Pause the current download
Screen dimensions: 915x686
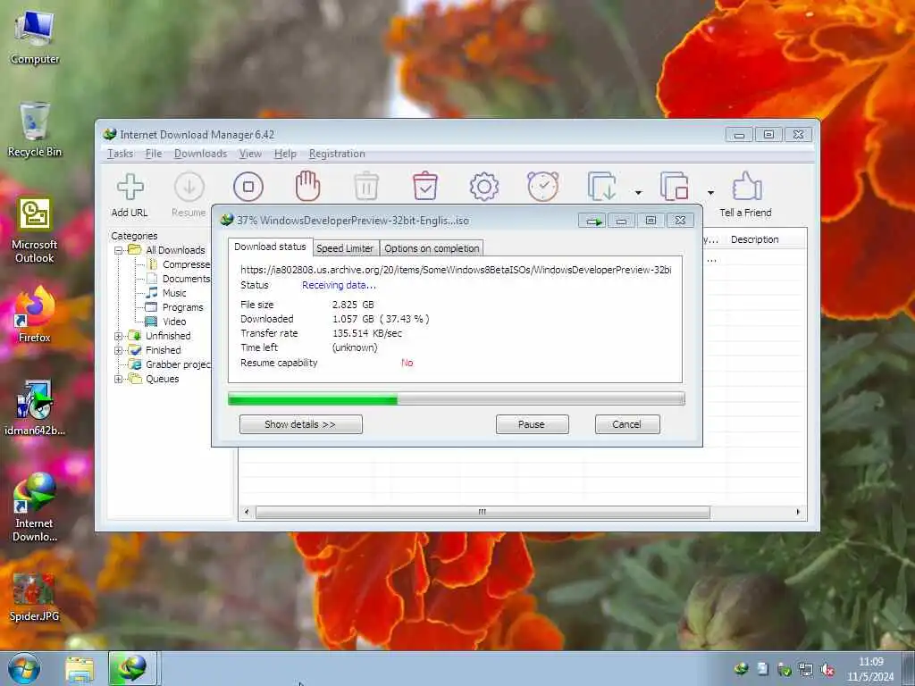pyautogui.click(x=532, y=424)
